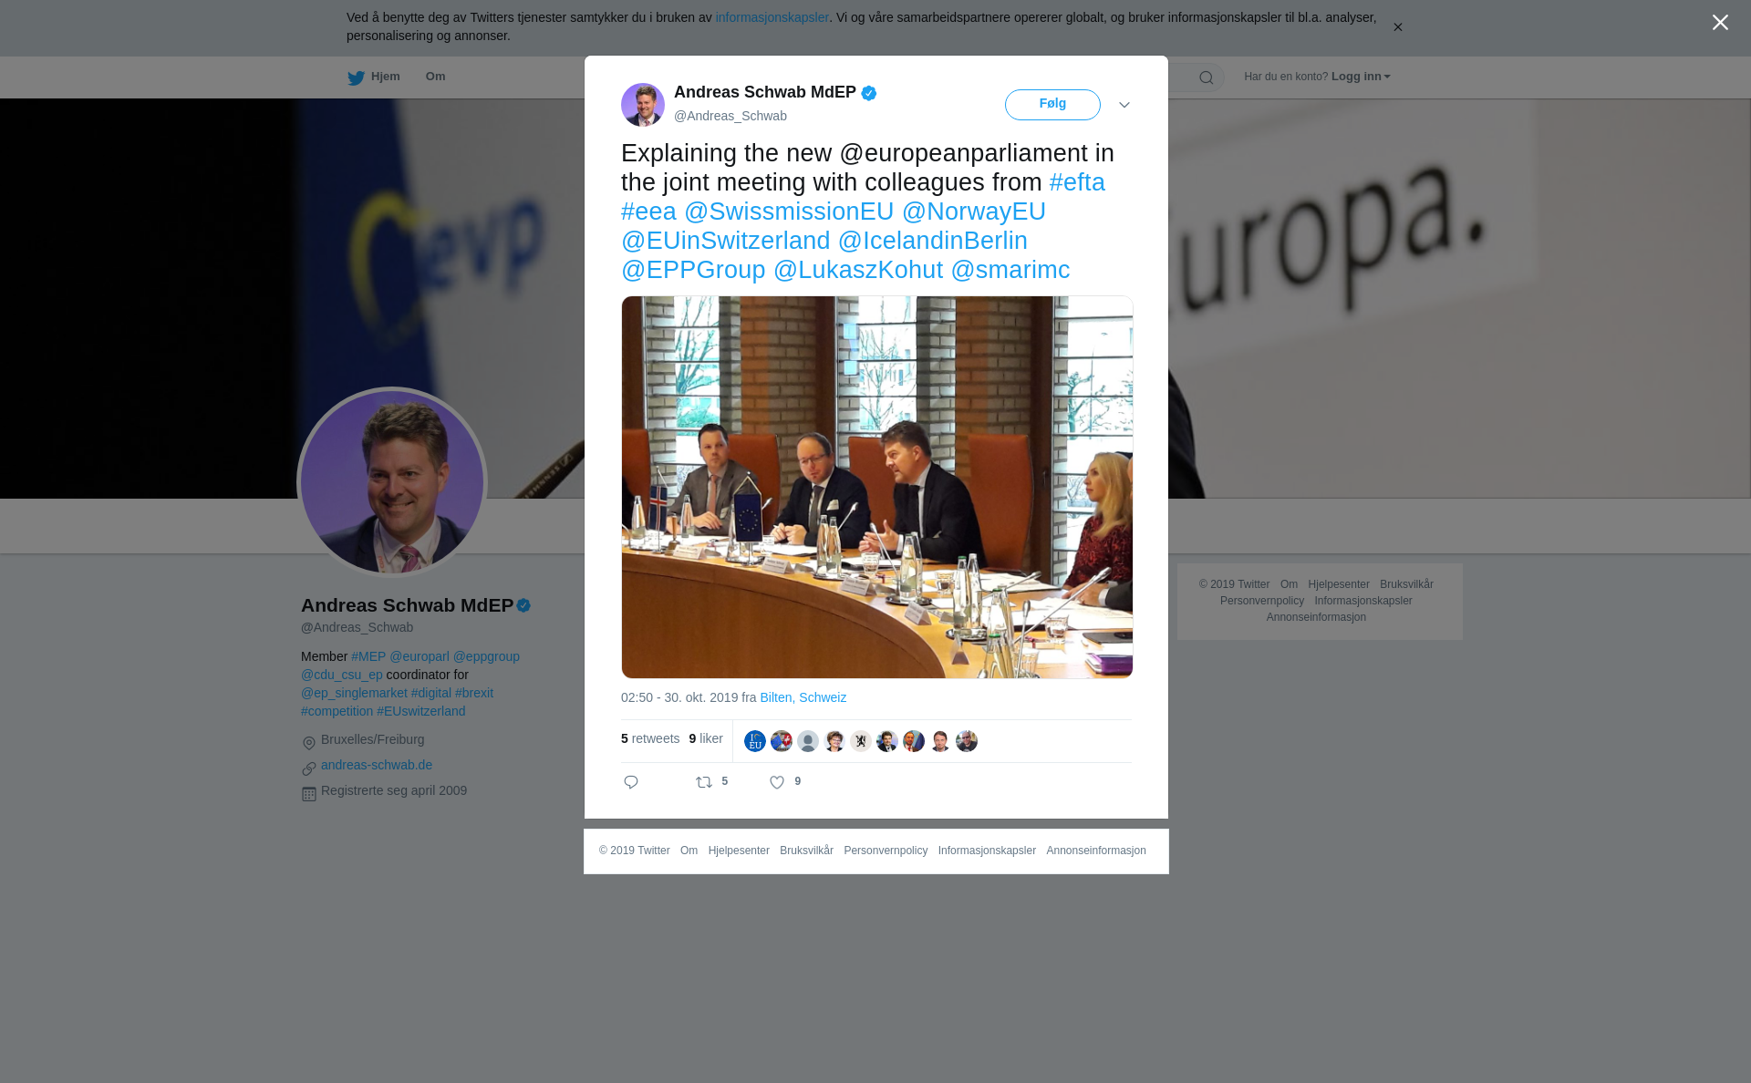The height and width of the screenshot is (1083, 1751).
Task: Open the Om menu item in top navigation
Action: (435, 77)
